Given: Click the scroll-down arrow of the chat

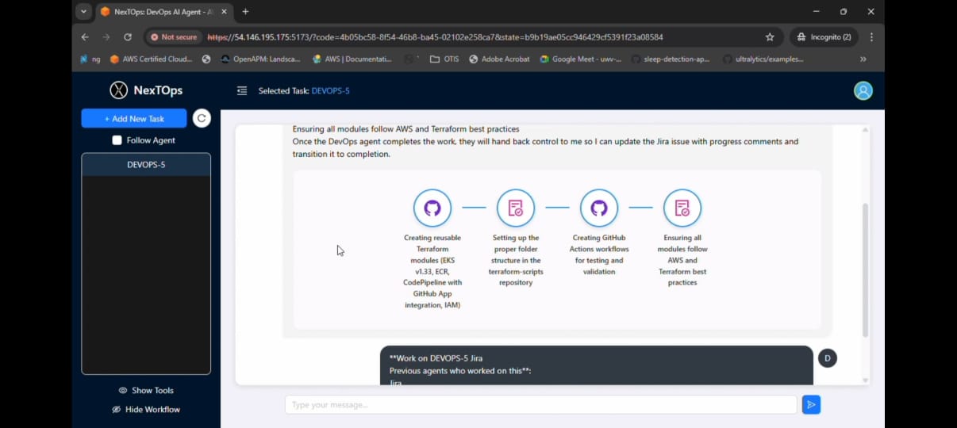Looking at the screenshot, I should click(865, 380).
